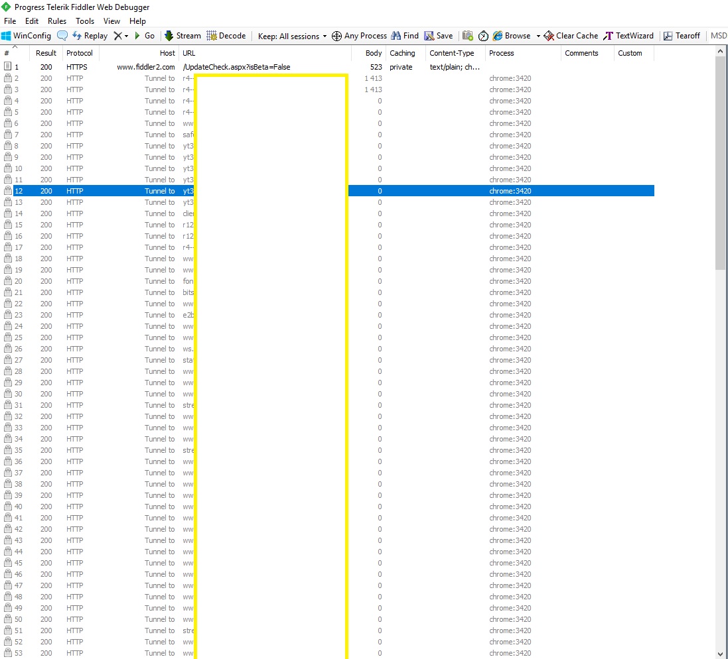This screenshot has width=728, height=659.
Task: Click the Go resume button
Action: coord(145,36)
